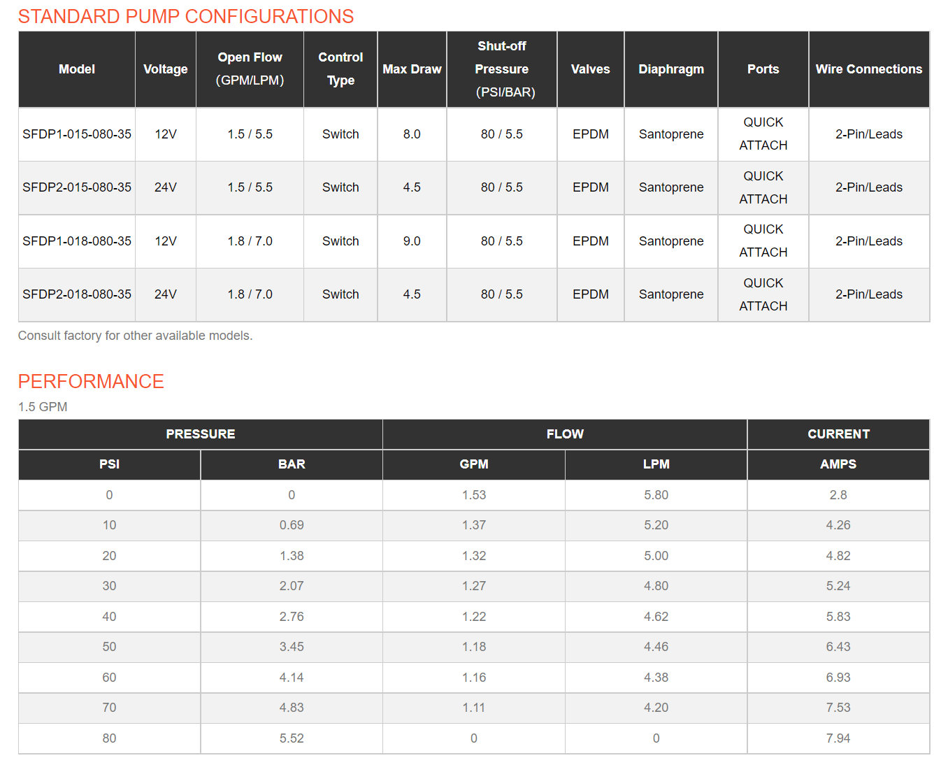Select model SFDP2-015-080-35 cell
The width and height of the screenshot is (948, 765).
coord(77,187)
